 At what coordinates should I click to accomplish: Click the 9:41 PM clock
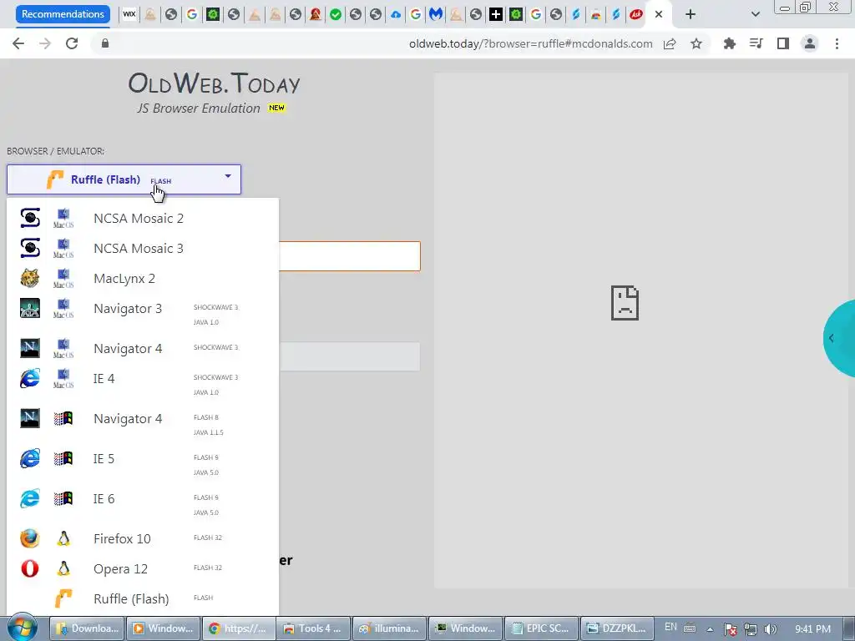pyautogui.click(x=812, y=629)
